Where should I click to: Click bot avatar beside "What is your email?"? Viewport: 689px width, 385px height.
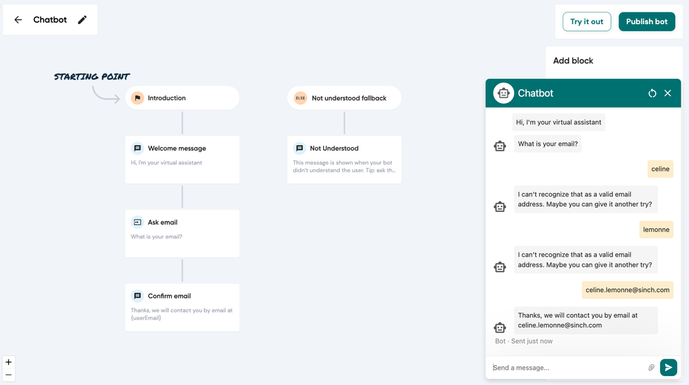[x=500, y=146]
